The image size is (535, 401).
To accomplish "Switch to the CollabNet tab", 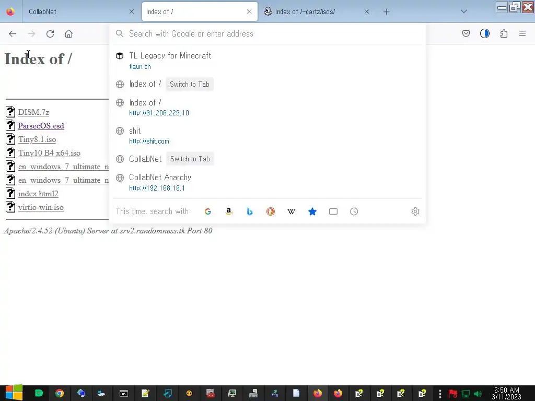I will pos(80,11).
